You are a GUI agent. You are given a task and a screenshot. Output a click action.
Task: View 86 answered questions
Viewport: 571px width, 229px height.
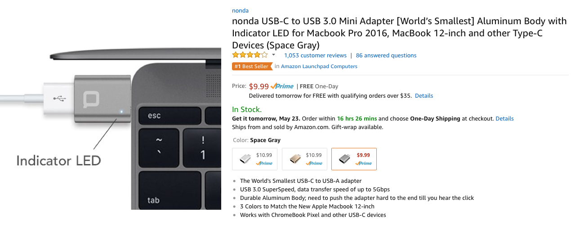point(386,56)
